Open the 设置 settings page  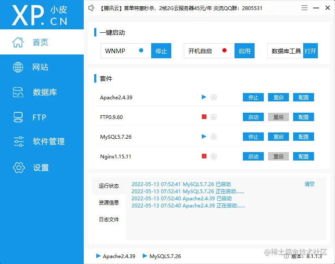42,167
